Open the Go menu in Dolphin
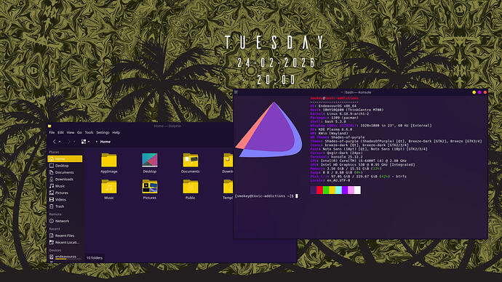Screen dimensions: 502x282 point(79,132)
